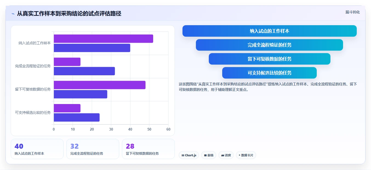Image resolution: width=371 pixels, height=170 pixels.
Task: Click x-axis tick value 50
Action: [149, 129]
